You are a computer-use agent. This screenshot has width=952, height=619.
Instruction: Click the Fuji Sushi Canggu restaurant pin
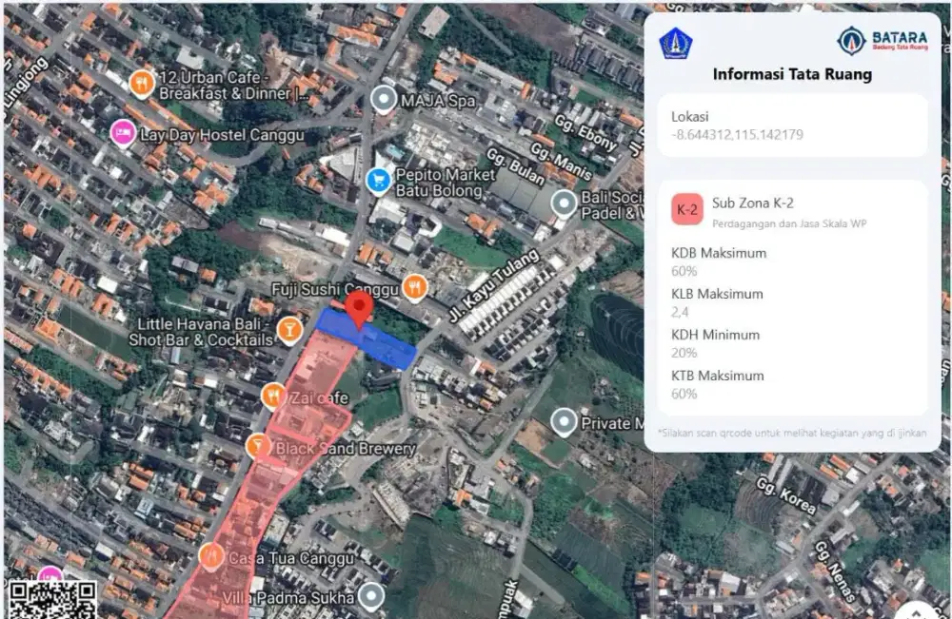pyautogui.click(x=415, y=288)
